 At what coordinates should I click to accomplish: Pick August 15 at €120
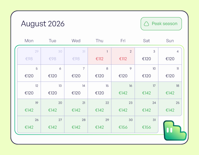click(x=99, y=90)
